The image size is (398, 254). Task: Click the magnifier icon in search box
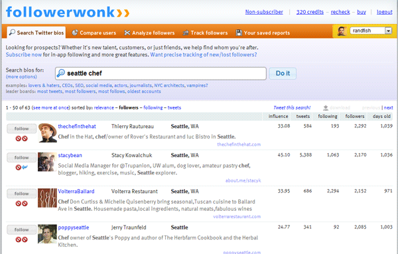[x=61, y=73]
